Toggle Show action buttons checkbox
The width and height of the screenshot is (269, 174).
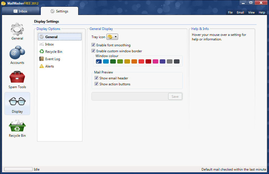coord(96,84)
